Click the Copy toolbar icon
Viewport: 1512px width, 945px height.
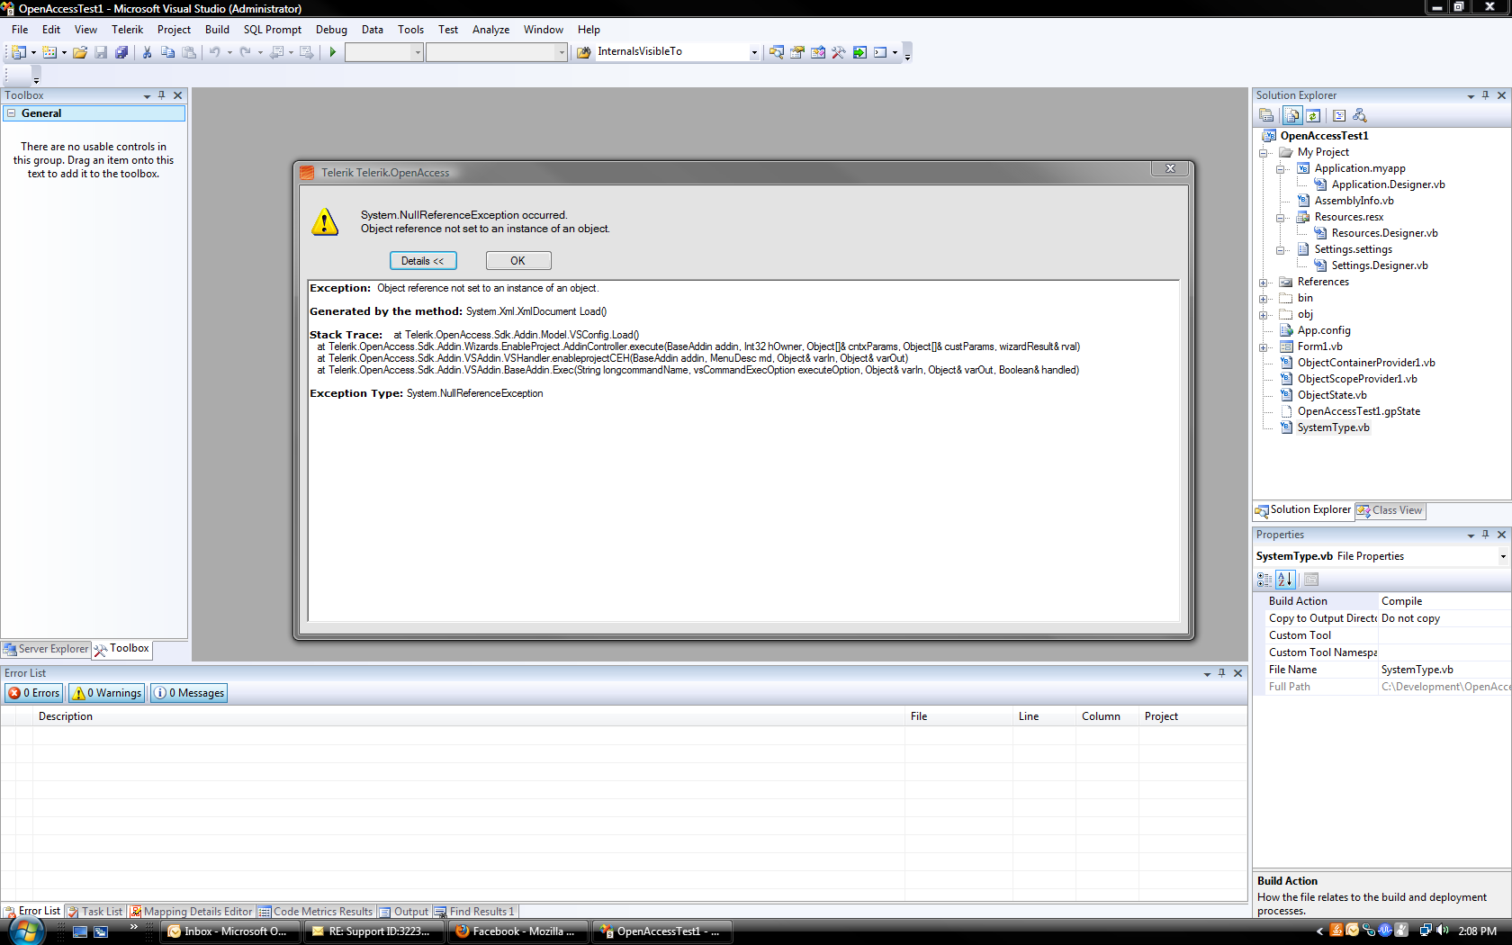coord(167,52)
